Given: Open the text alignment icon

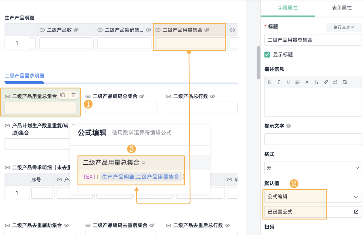Looking at the screenshot, I should (297, 82).
